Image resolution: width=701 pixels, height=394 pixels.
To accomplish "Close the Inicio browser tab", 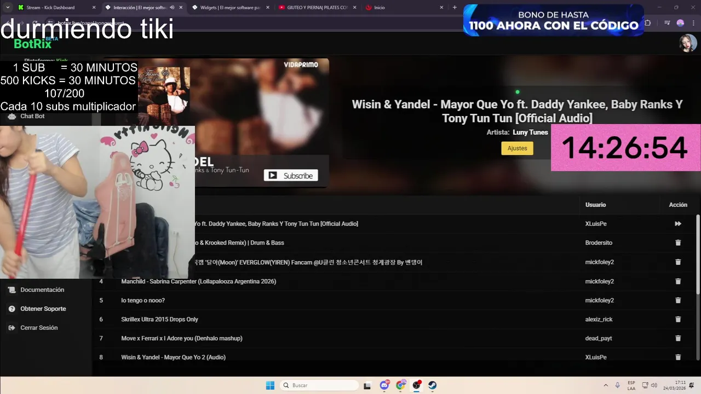I will coord(442,8).
